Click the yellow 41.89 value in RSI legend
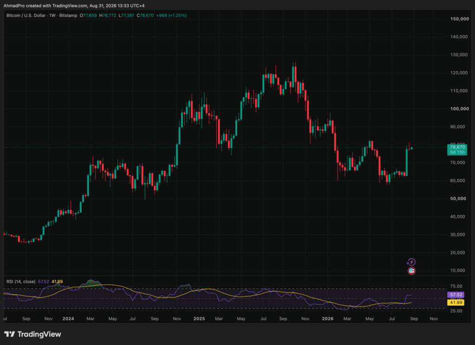475x345 pixels. pyautogui.click(x=57, y=282)
